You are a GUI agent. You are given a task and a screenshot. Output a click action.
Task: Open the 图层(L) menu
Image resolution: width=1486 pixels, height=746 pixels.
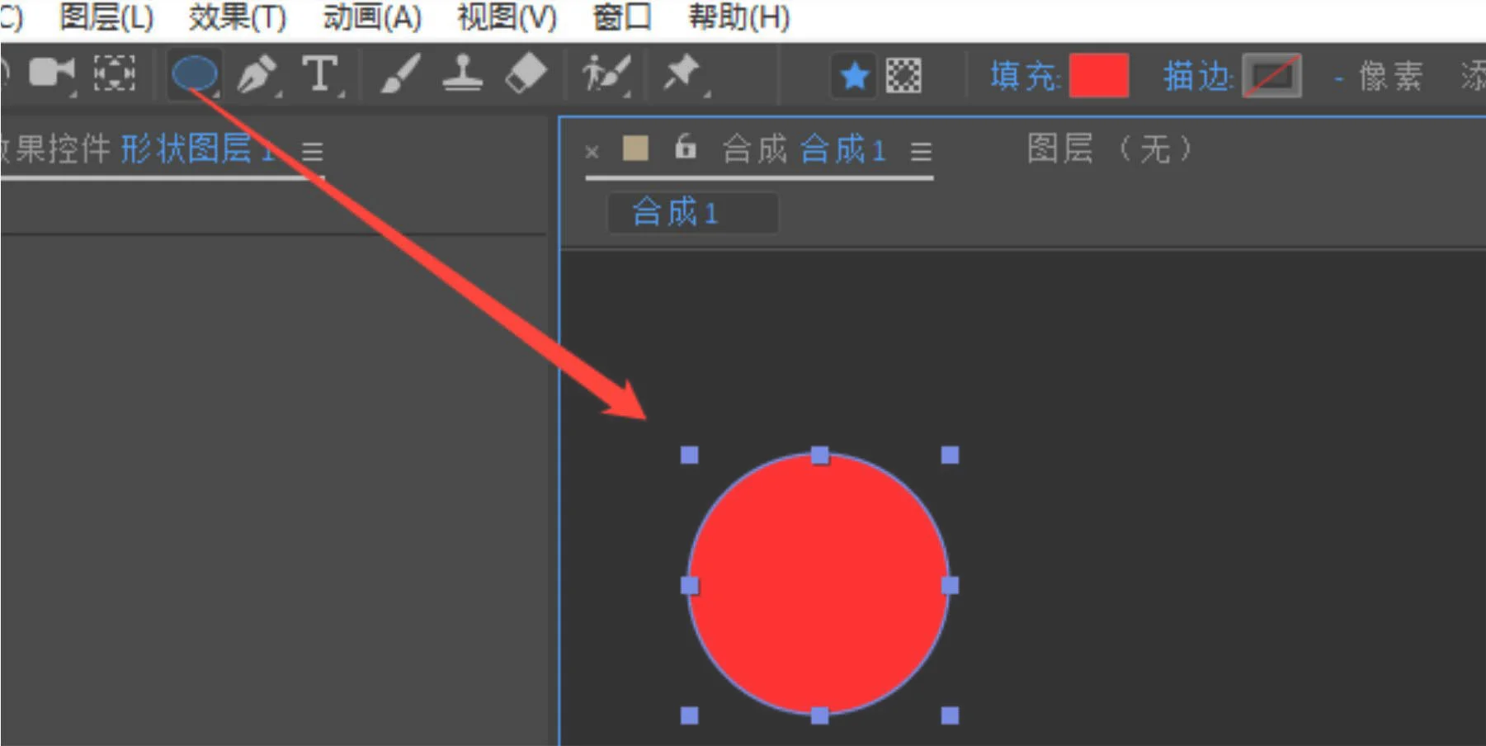(106, 17)
